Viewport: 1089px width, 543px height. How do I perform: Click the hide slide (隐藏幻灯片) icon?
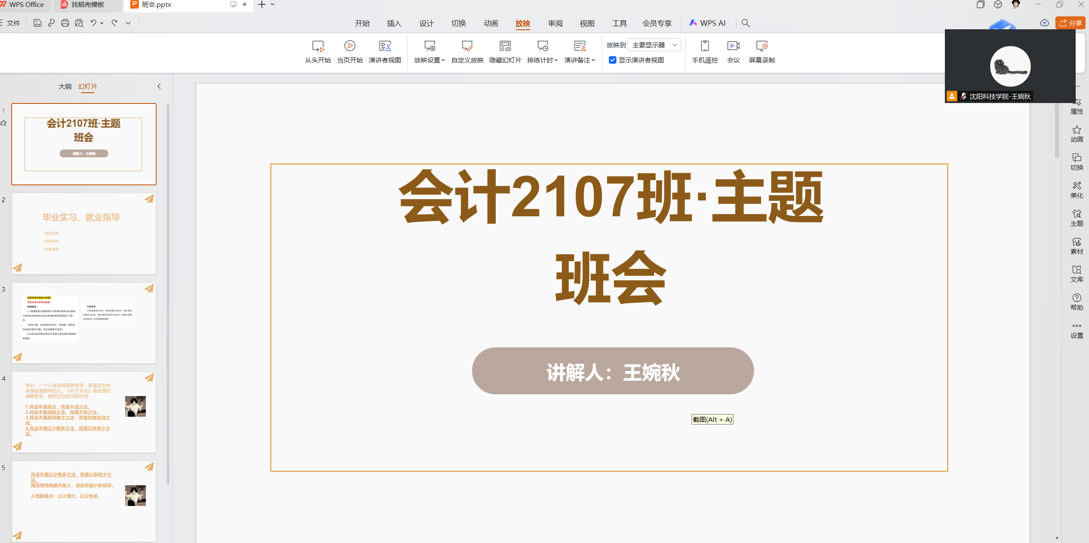(505, 46)
